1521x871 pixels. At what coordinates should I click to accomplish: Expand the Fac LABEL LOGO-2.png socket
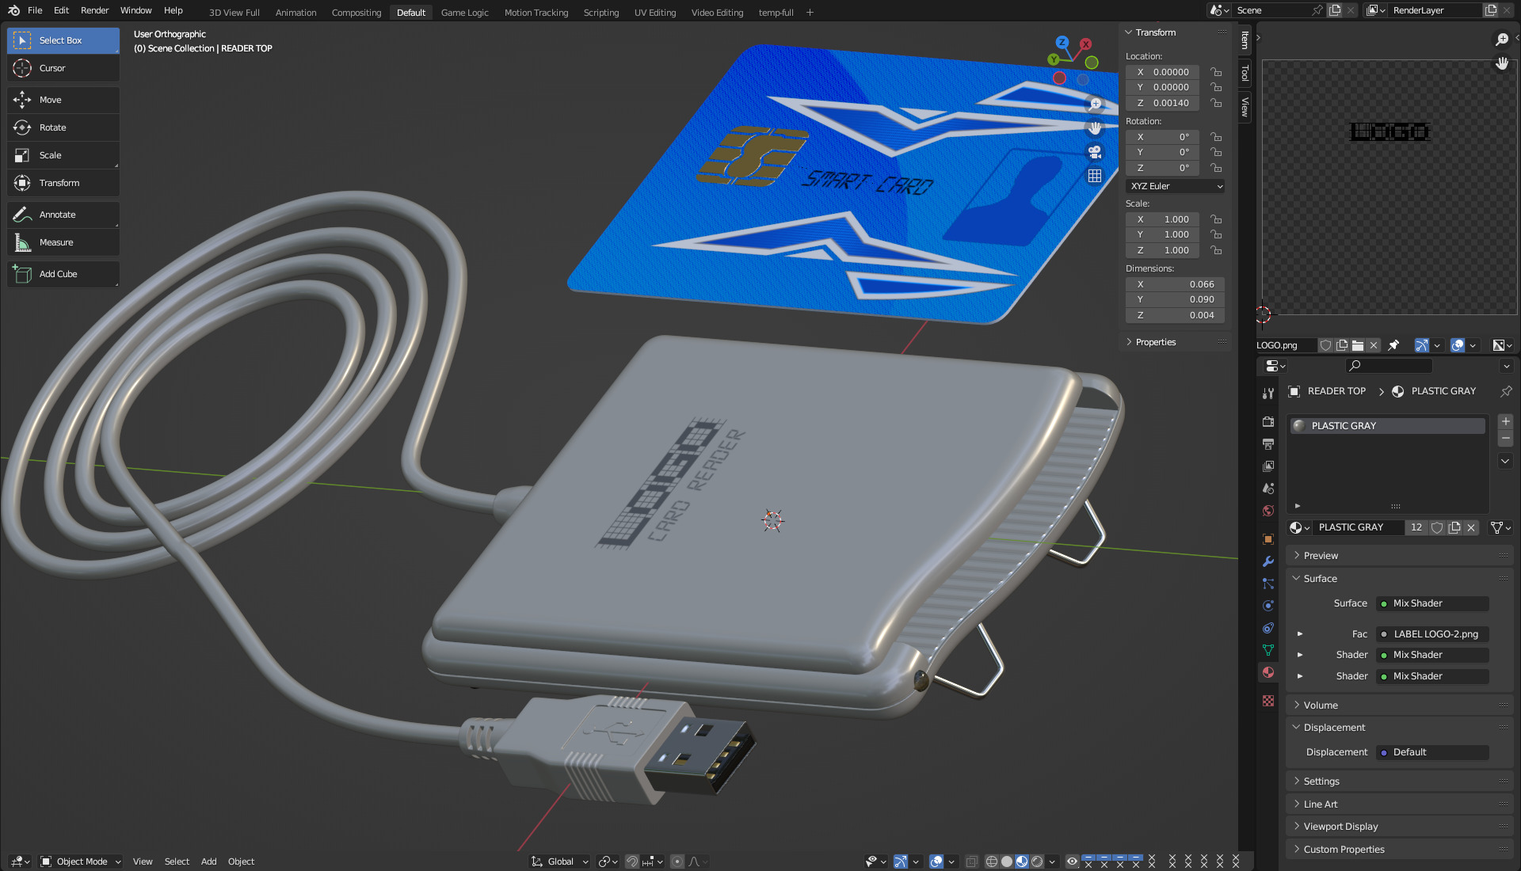1300,634
